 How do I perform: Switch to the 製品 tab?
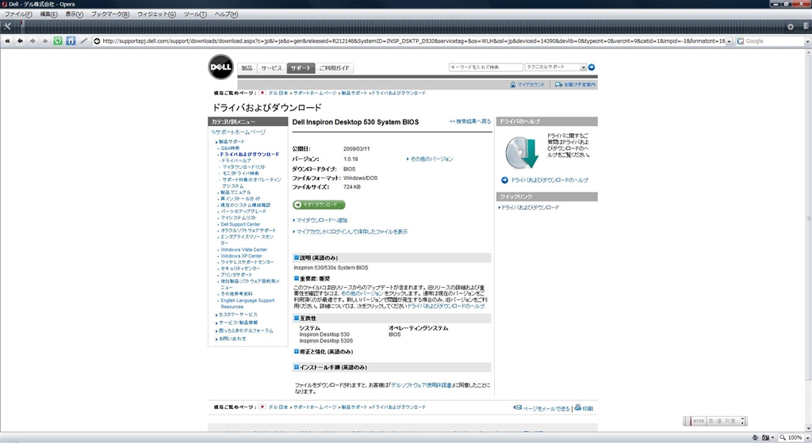point(247,68)
